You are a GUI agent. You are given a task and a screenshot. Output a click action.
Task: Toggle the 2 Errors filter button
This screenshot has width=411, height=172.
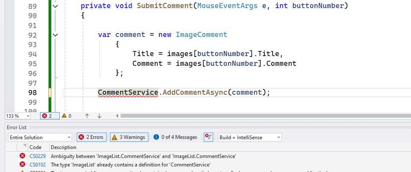pyautogui.click(x=91, y=137)
